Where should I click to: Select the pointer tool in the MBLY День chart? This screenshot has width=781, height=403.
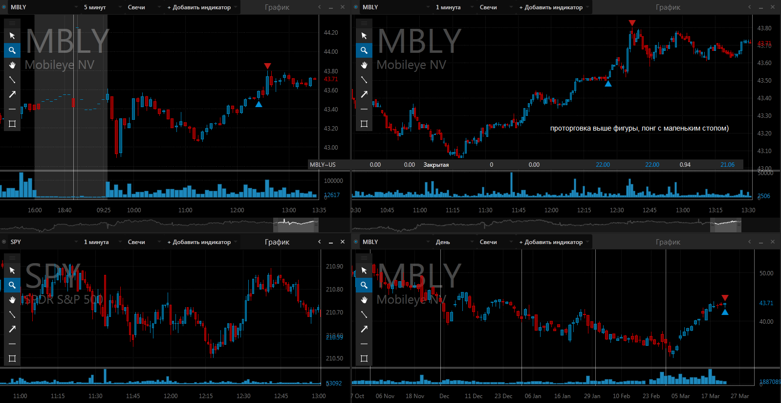click(x=364, y=270)
